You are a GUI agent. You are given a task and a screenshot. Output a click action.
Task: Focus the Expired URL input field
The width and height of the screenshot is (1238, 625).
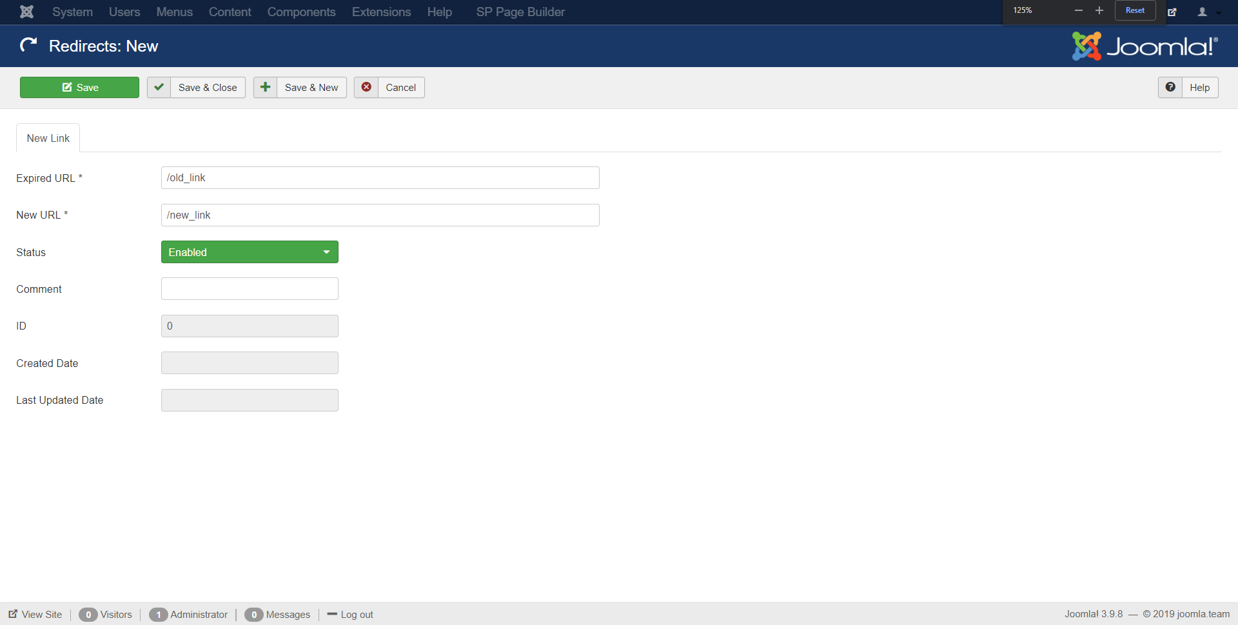pos(380,178)
